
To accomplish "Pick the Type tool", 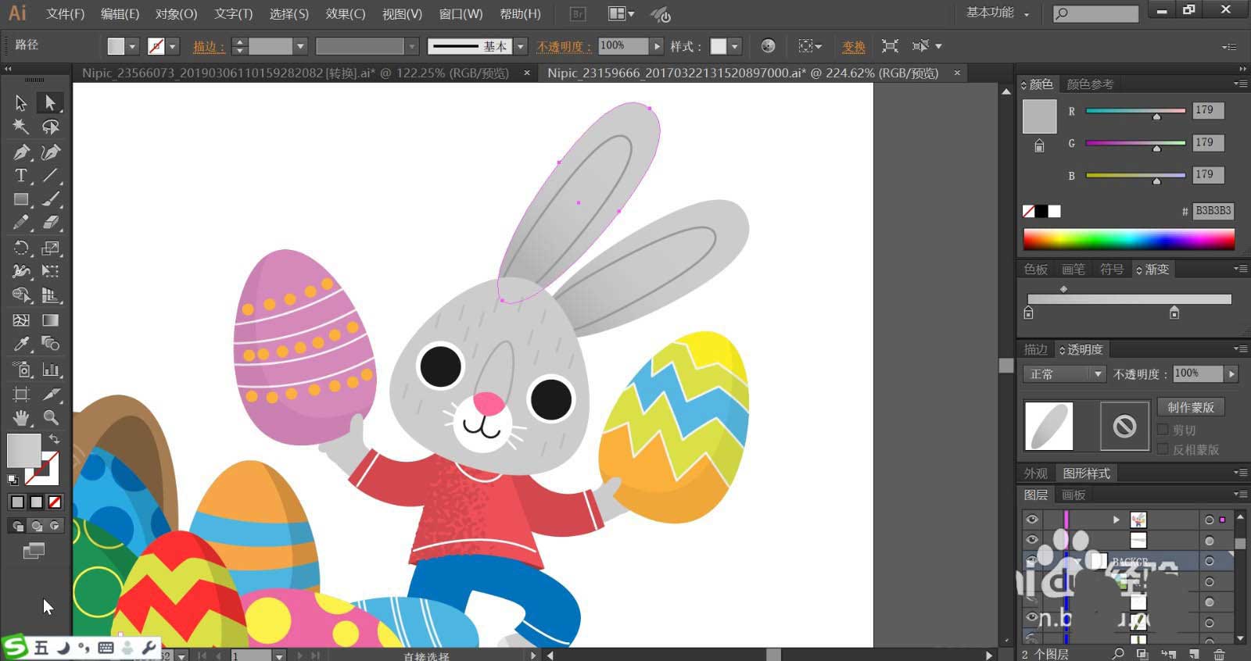I will point(21,176).
